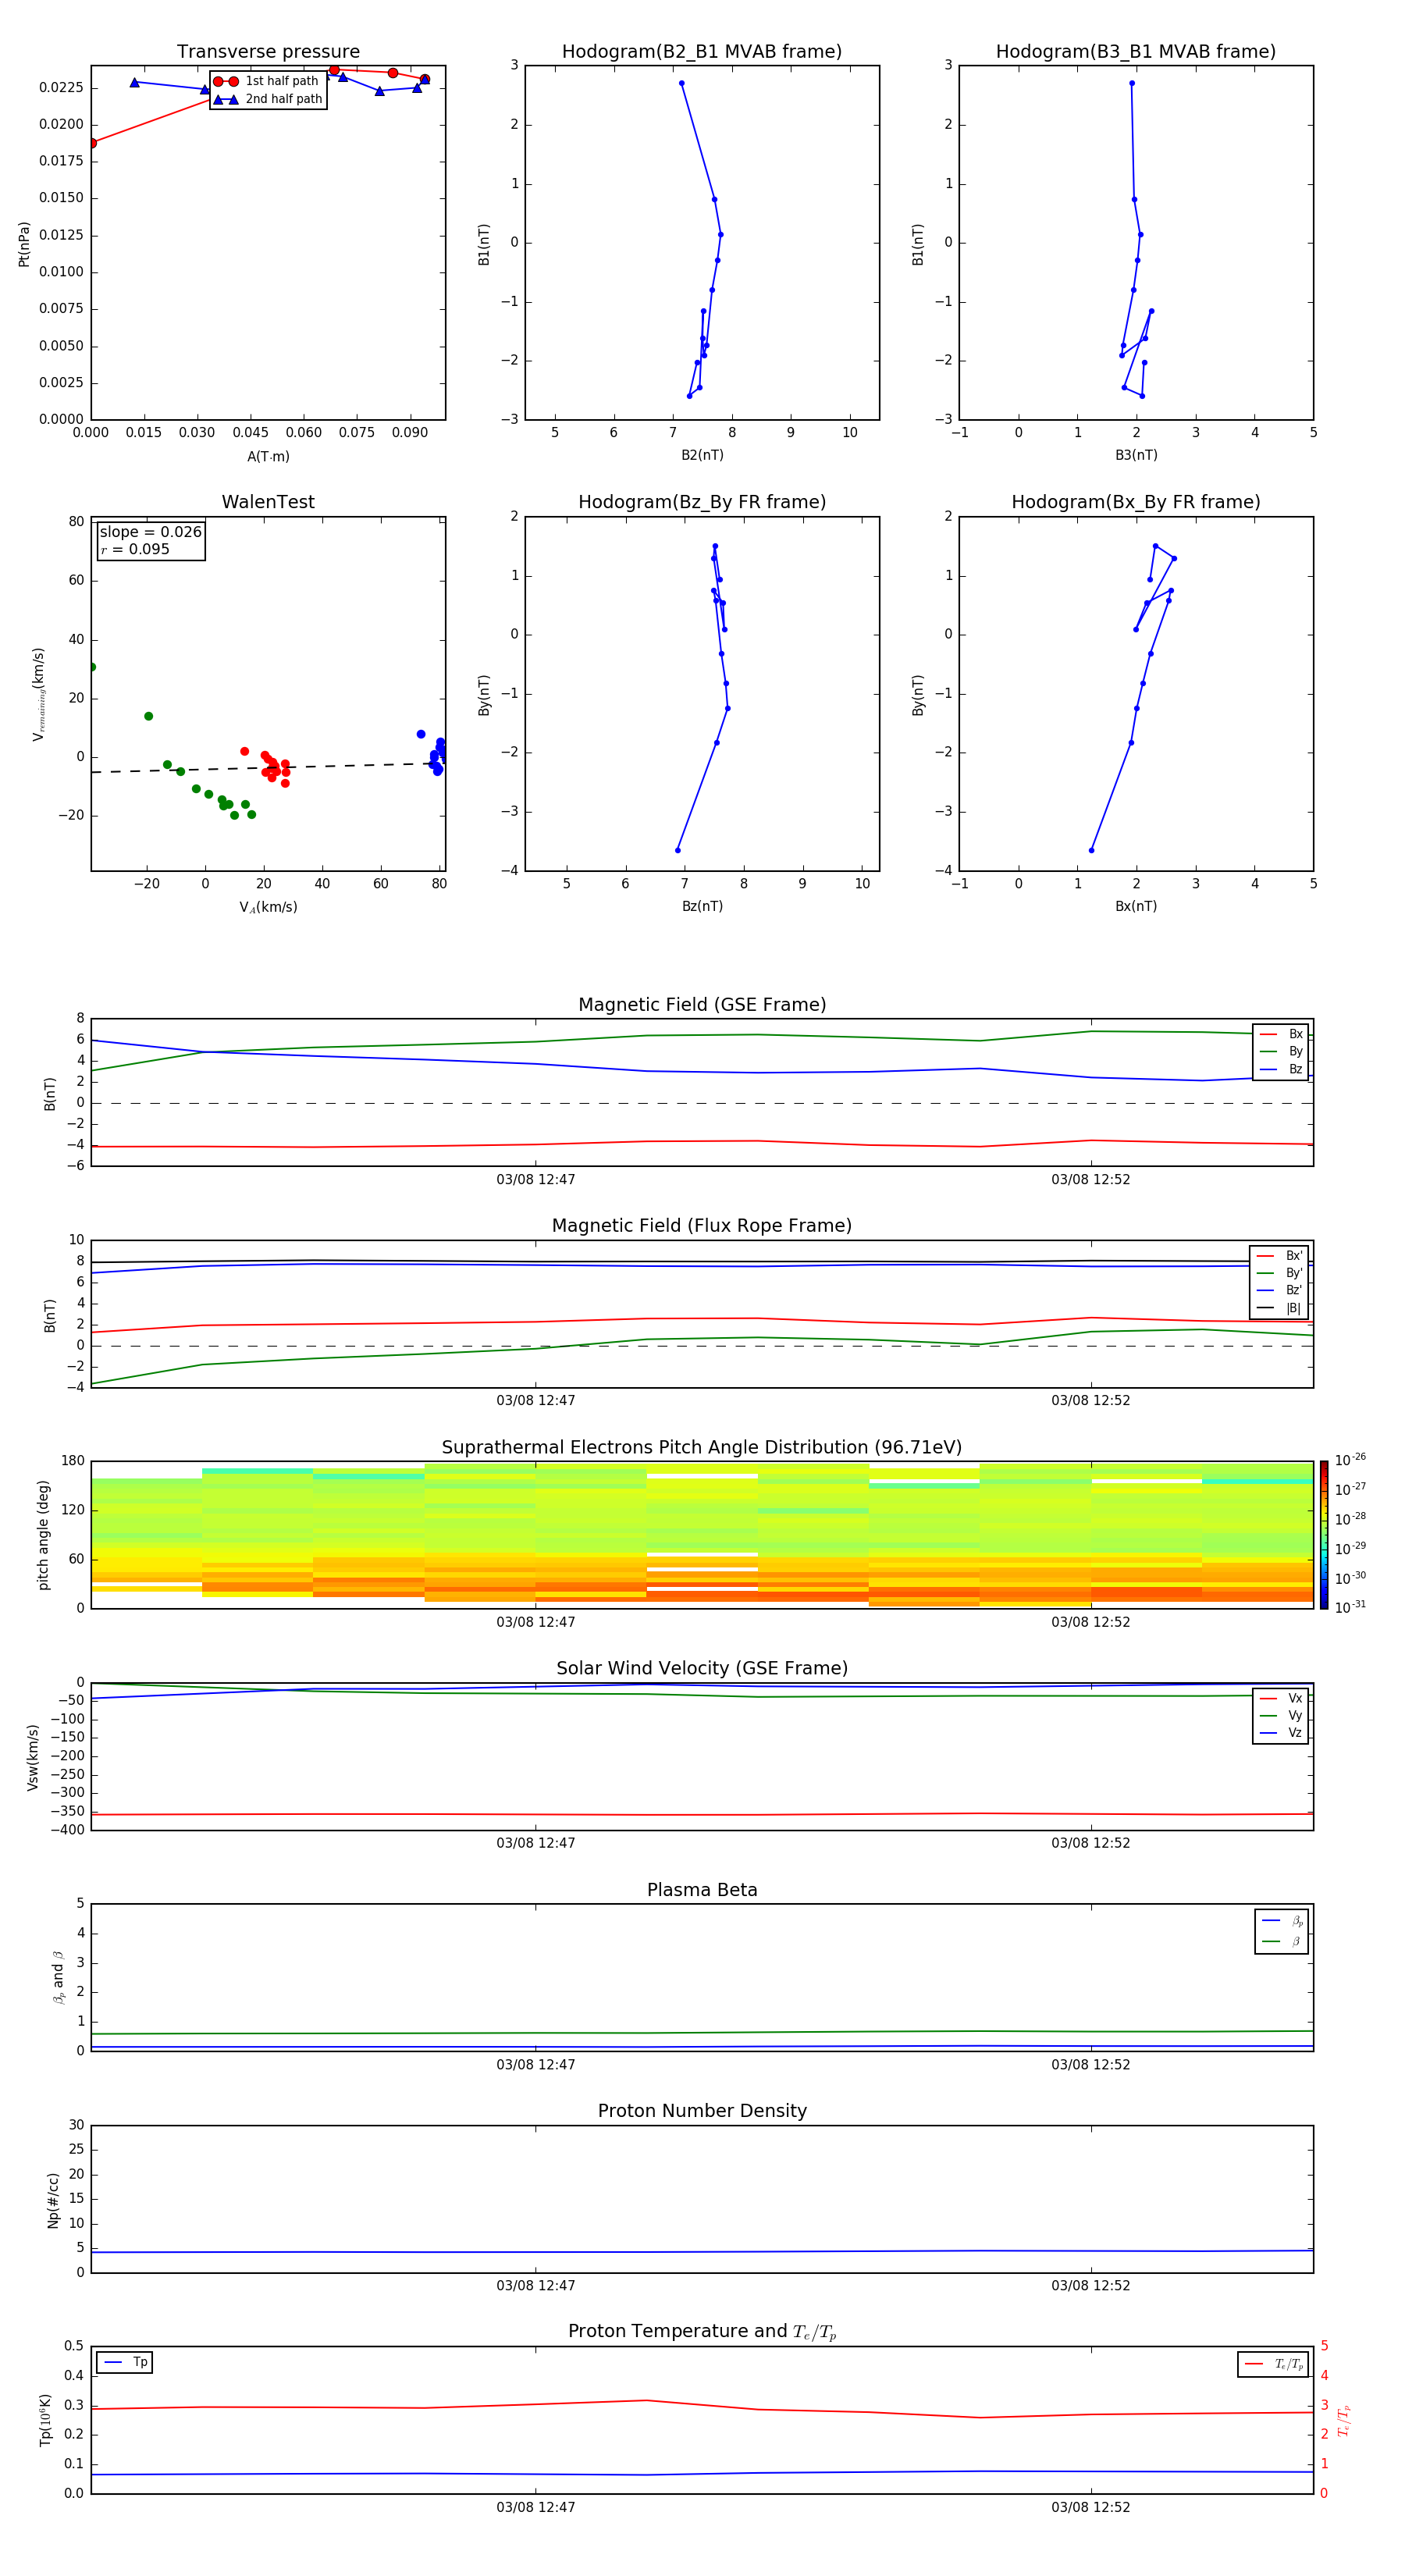Click the Bx legend entry in GSE magnetic field panel
Image resolution: width=1405 pixels, height=2576 pixels.
coord(1281,1034)
